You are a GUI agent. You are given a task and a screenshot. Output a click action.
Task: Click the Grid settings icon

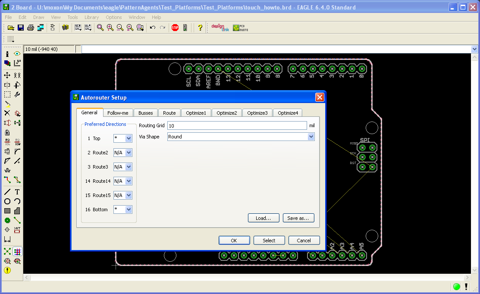(11, 39)
